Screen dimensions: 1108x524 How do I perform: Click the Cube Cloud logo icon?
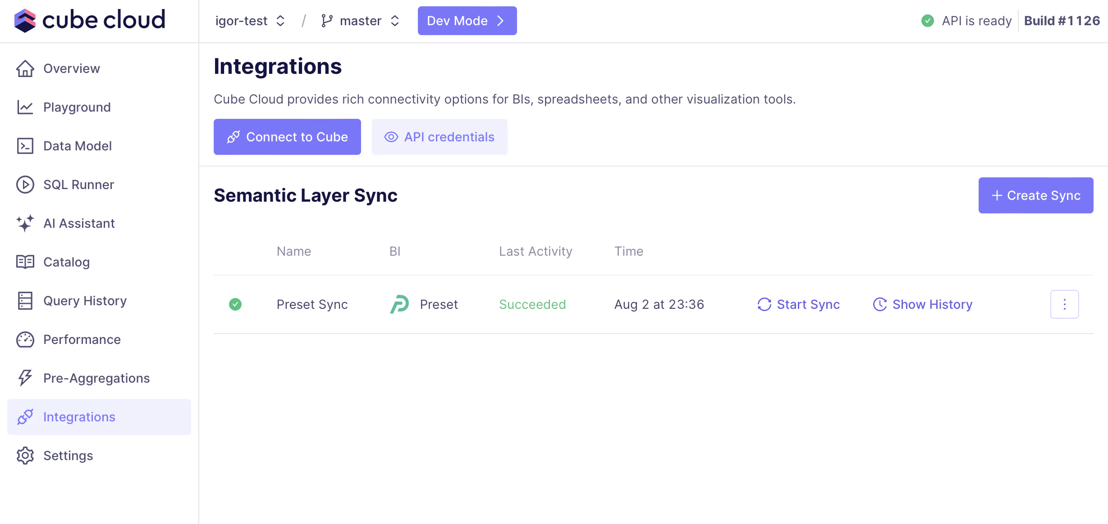[x=25, y=21]
